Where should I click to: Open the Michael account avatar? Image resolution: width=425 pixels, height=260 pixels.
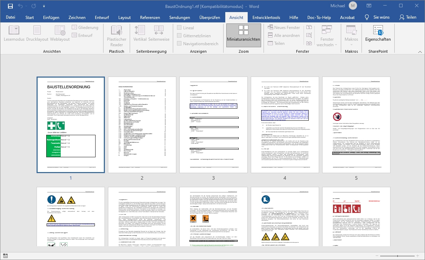(x=353, y=6)
